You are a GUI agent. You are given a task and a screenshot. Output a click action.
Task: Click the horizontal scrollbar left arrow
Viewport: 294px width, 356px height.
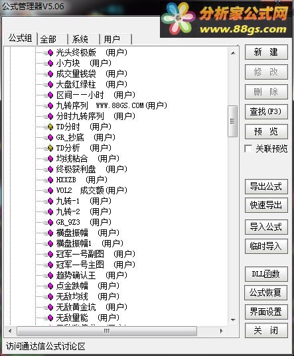pos(10,331)
